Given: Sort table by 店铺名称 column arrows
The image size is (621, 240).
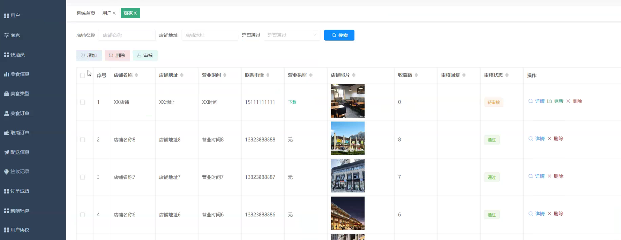Looking at the screenshot, I should 136,75.
